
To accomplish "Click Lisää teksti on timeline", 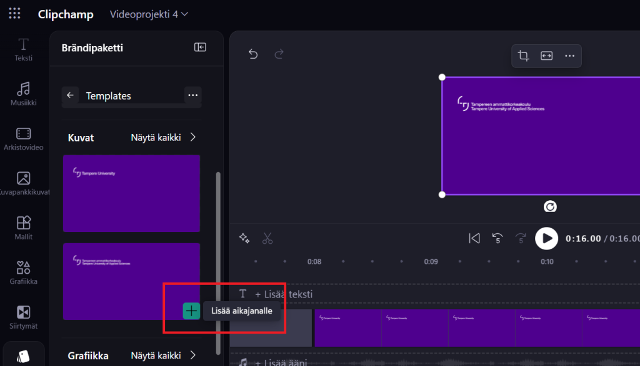I will tap(284, 294).
